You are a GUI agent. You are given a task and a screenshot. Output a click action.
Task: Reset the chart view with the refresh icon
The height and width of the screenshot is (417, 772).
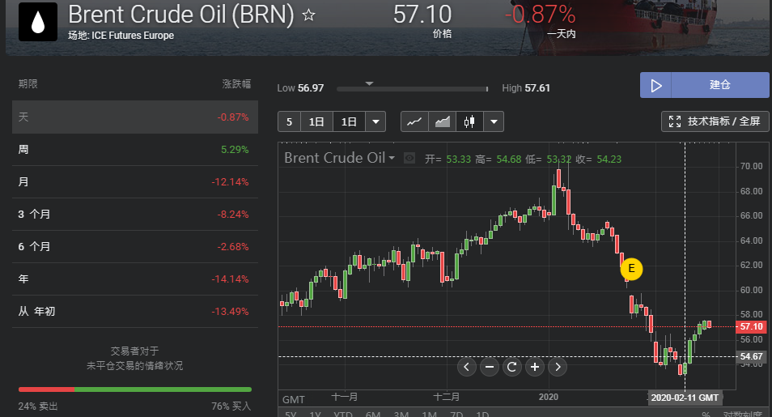click(511, 367)
